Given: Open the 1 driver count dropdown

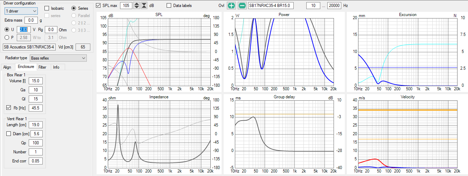Looking at the screenshot, I should coord(21,11).
